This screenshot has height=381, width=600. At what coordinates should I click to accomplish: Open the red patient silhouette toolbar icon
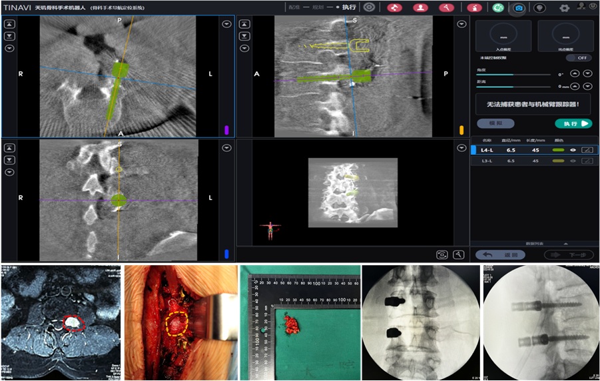[420, 7]
